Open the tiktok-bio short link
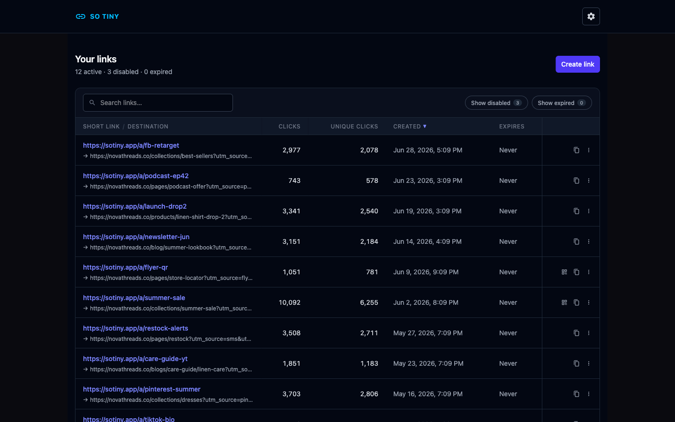 click(x=128, y=419)
